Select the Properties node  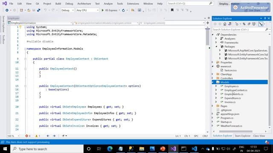226,62
